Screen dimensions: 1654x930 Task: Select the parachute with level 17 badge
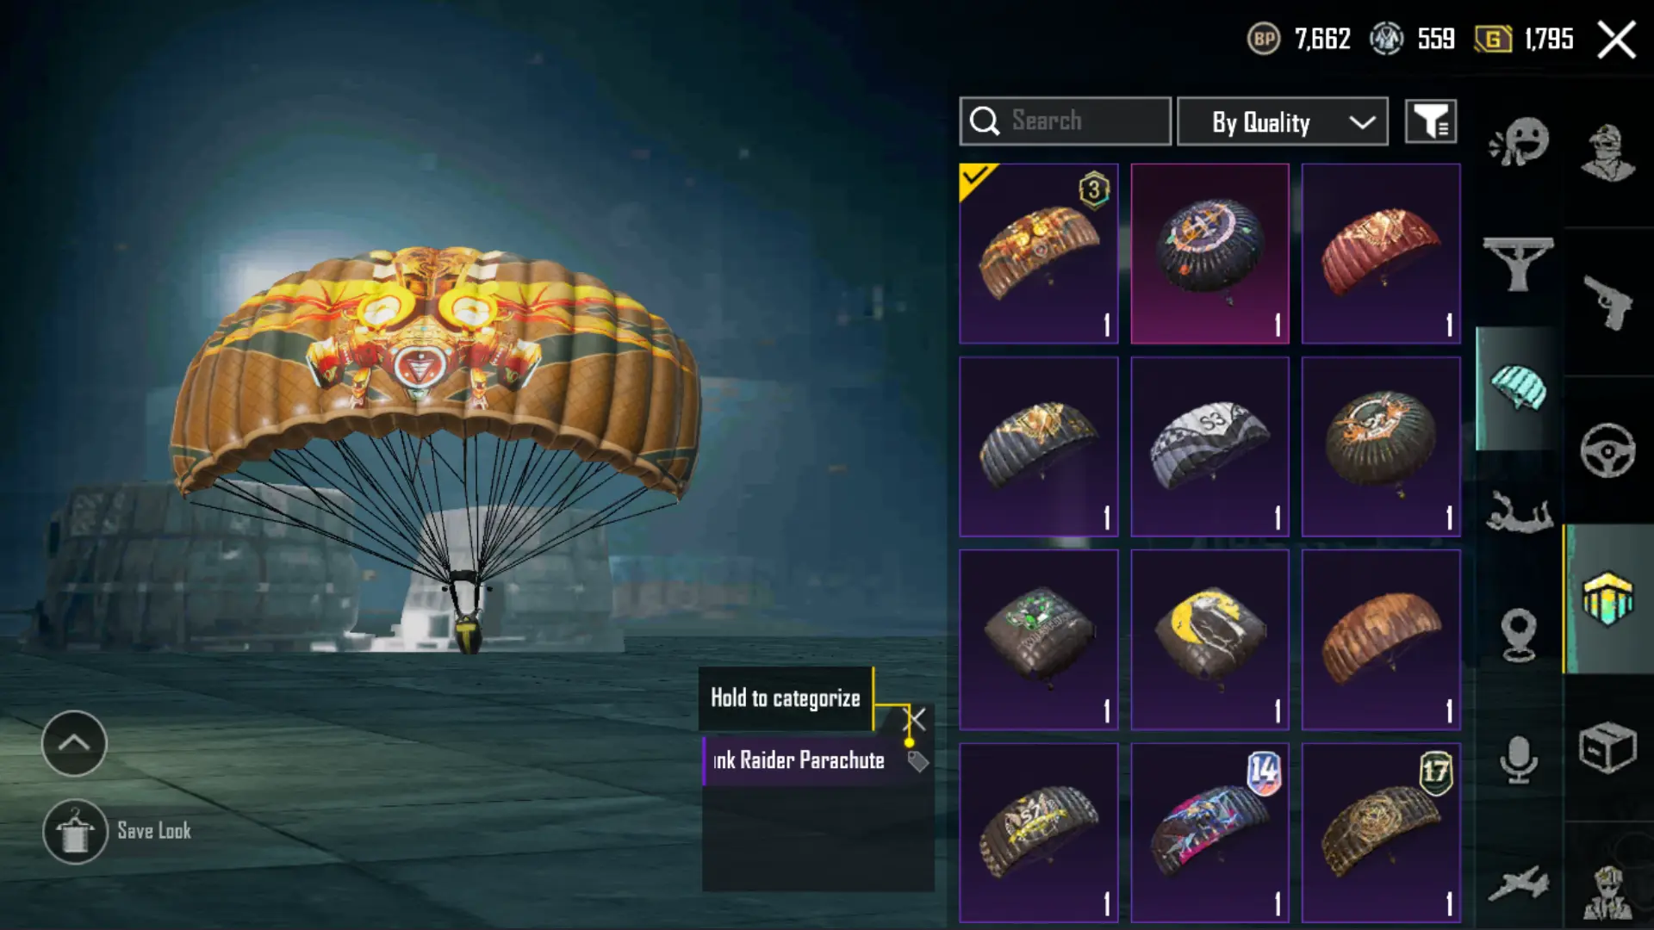click(x=1381, y=833)
